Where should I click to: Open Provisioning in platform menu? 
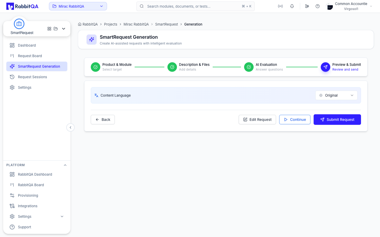(37, 195)
